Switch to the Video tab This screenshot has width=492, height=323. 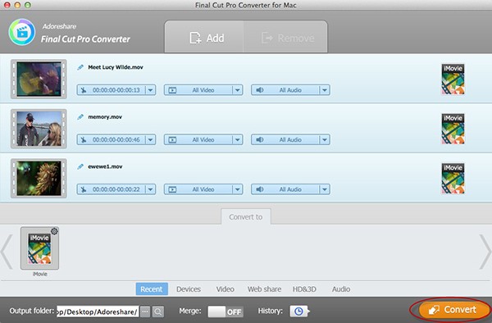coord(225,289)
